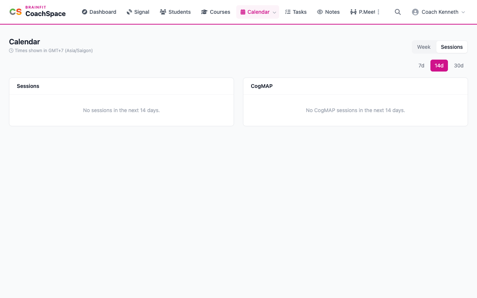
Task: Click the Courses graduation cap icon
Action: click(204, 12)
